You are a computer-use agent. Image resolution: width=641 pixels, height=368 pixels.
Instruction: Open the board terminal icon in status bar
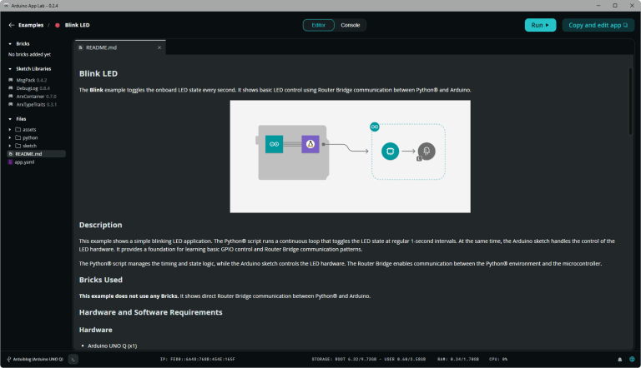point(73,359)
